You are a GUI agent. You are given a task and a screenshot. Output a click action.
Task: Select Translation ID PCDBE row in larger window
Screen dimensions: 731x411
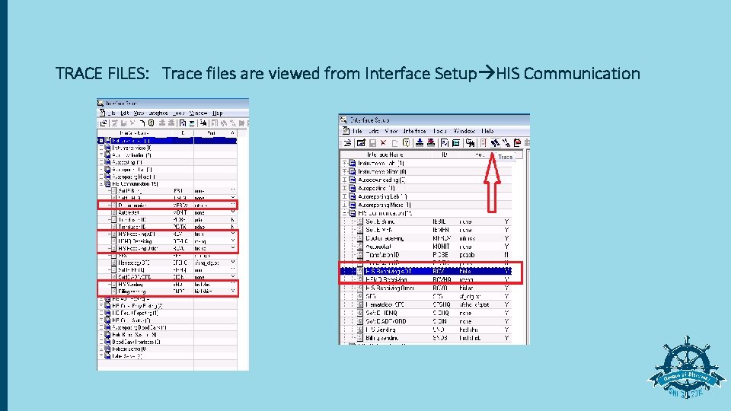(x=426, y=255)
